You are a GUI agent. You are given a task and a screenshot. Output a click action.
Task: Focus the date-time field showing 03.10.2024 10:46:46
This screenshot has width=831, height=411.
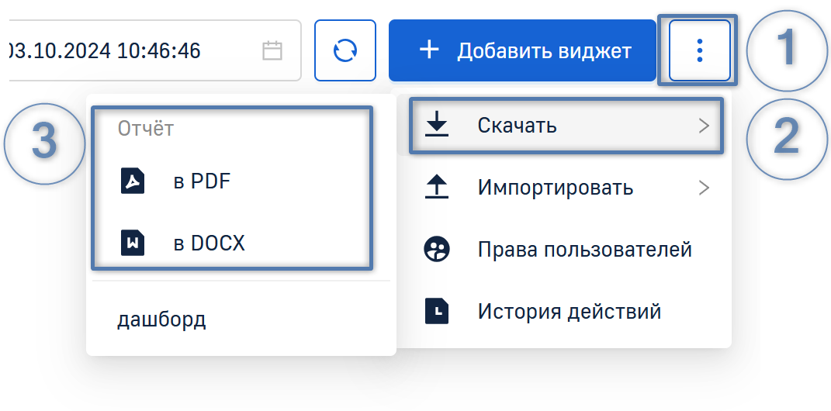tap(124, 51)
